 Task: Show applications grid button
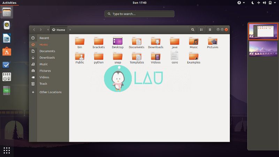click(7, 150)
